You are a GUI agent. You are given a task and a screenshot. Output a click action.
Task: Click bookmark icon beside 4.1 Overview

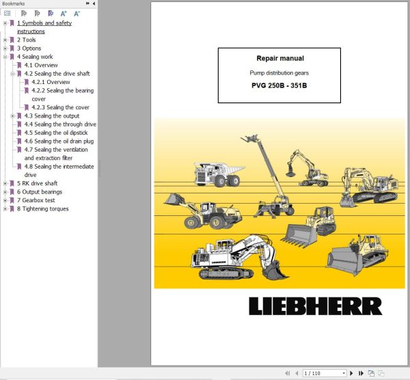pos(19,66)
